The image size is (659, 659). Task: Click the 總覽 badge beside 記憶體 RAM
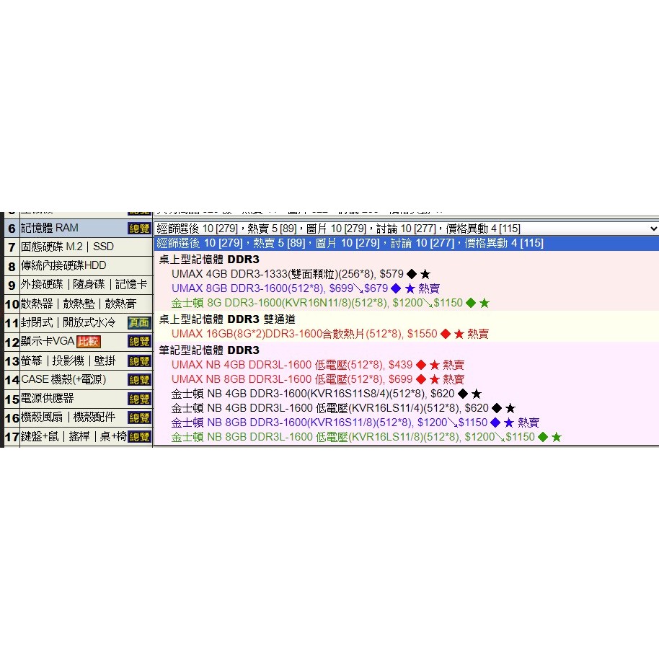pyautogui.click(x=139, y=229)
